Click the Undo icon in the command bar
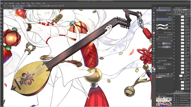The image size is (191, 107). click(5, 6)
